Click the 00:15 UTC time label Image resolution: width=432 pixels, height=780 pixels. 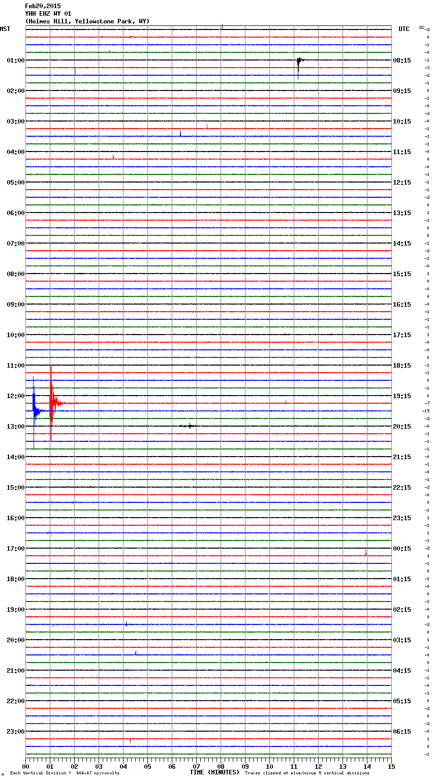[x=402, y=549]
